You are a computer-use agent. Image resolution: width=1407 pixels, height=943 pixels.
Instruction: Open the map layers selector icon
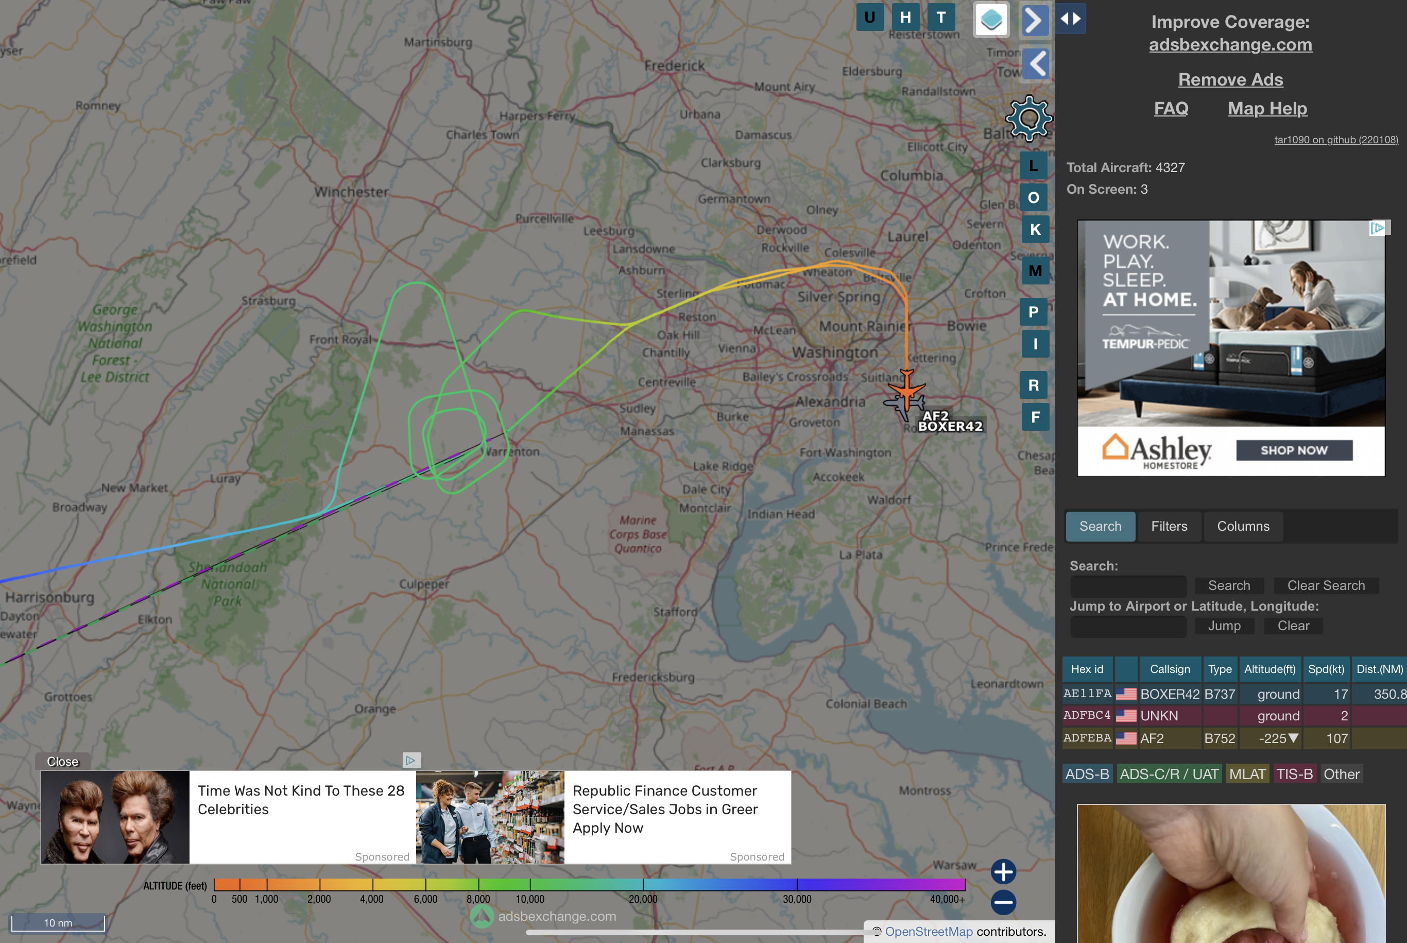(x=991, y=20)
